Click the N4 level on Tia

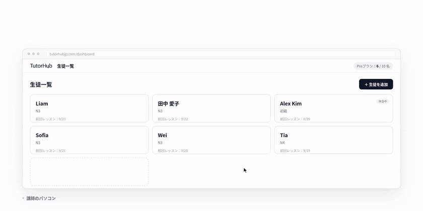[x=282, y=143]
